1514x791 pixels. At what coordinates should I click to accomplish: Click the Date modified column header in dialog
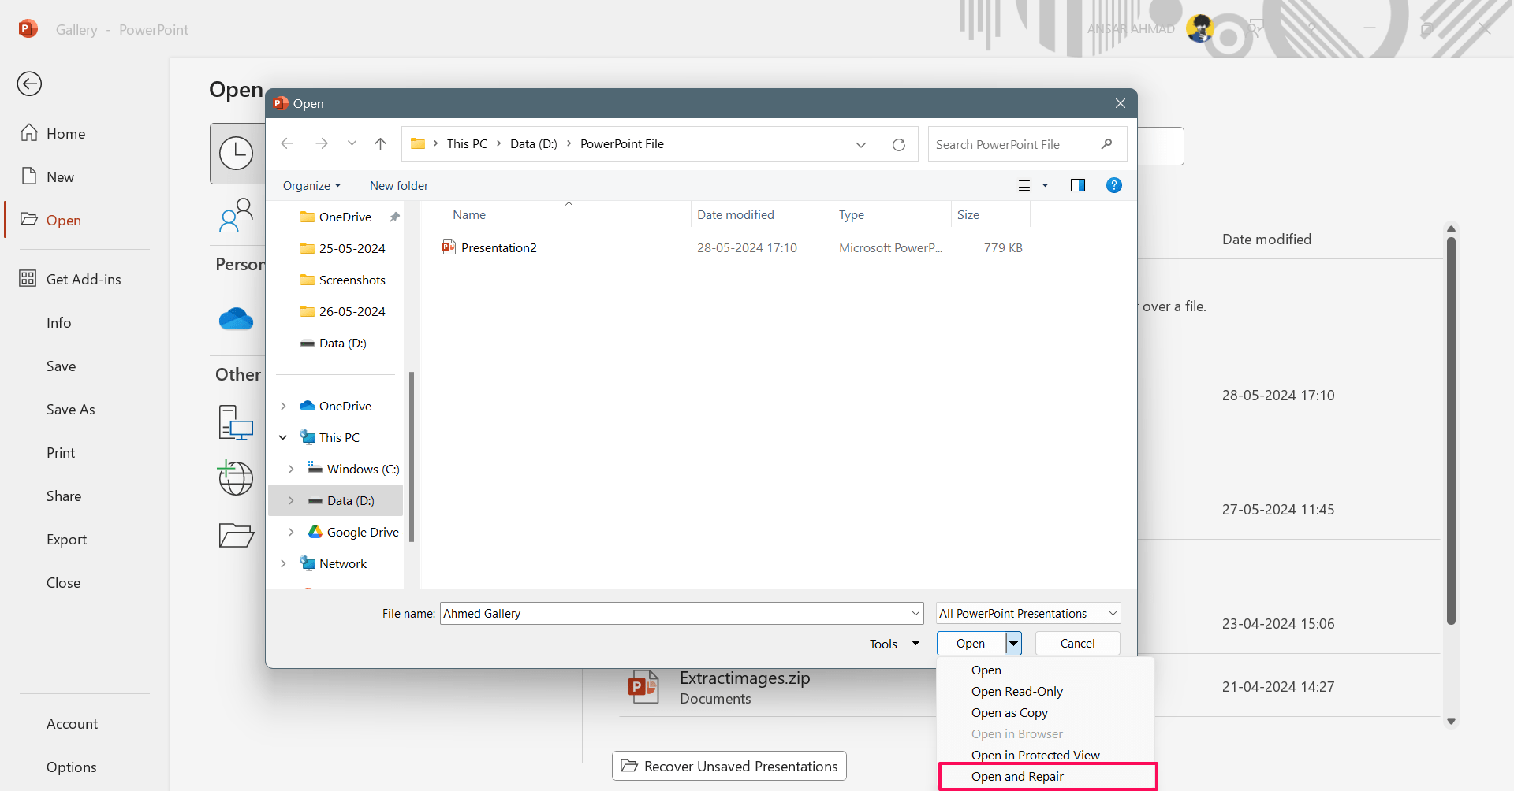[736, 214]
